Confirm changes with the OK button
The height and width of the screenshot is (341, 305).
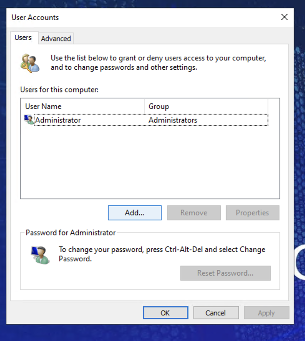click(166, 313)
